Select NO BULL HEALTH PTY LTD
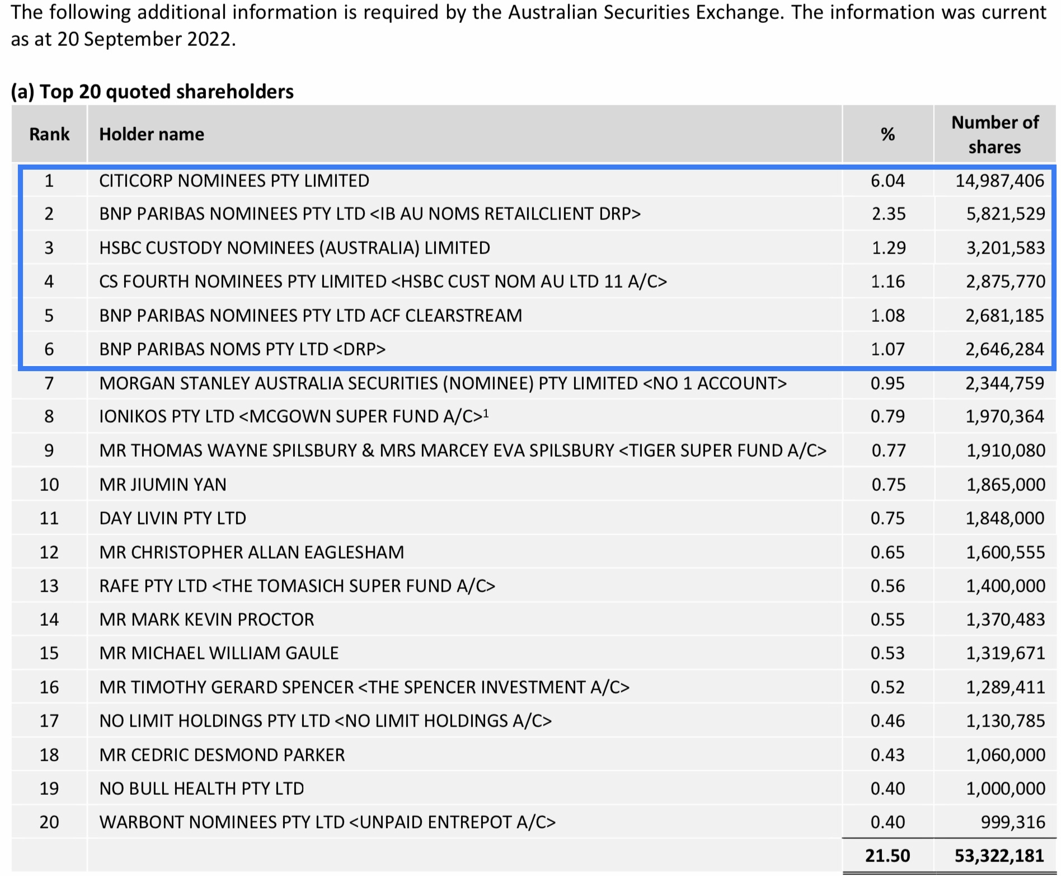Screen dimensions: 1061x876 pos(201,789)
